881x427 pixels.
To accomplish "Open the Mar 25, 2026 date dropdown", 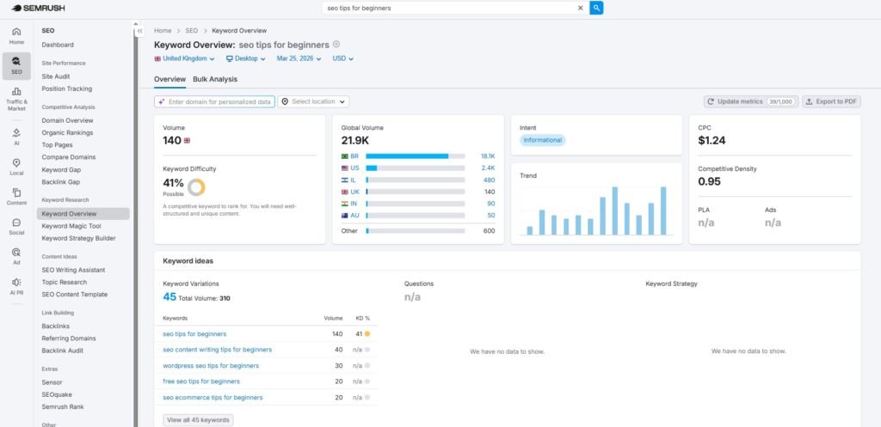I will tap(299, 58).
